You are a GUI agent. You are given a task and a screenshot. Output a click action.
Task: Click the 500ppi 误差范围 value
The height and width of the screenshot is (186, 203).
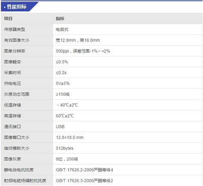click(83, 51)
